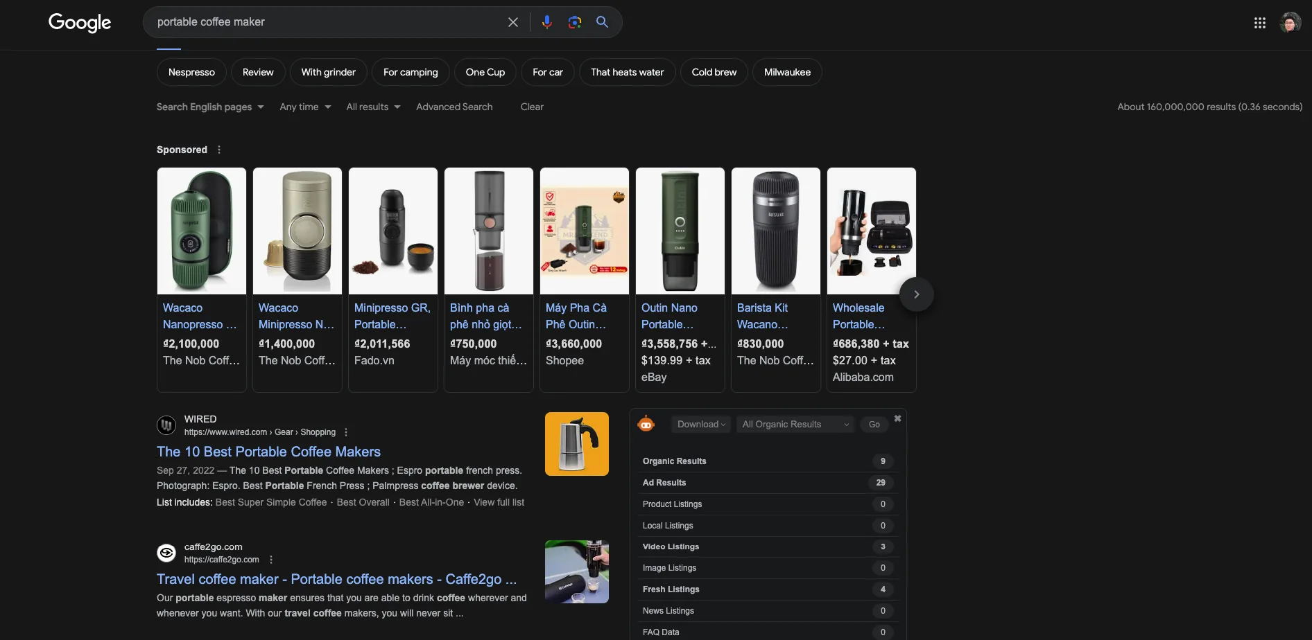Image resolution: width=1312 pixels, height=640 pixels.
Task: Click the WIRED site favicon
Action: click(166, 425)
